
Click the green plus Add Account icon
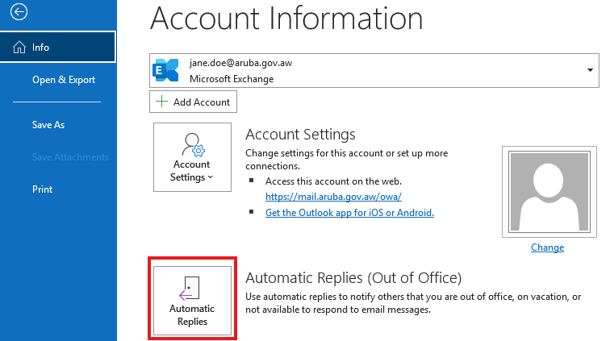click(x=162, y=102)
